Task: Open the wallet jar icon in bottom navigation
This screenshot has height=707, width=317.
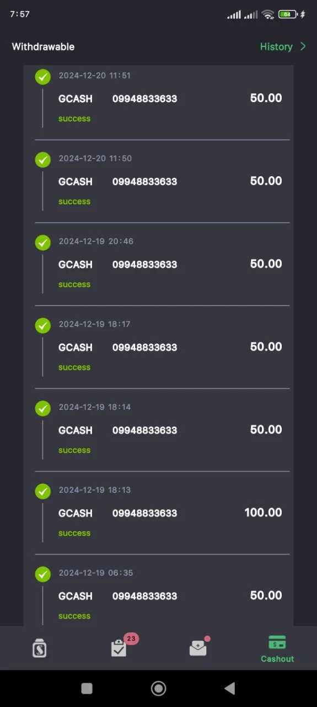Action: coord(39,648)
